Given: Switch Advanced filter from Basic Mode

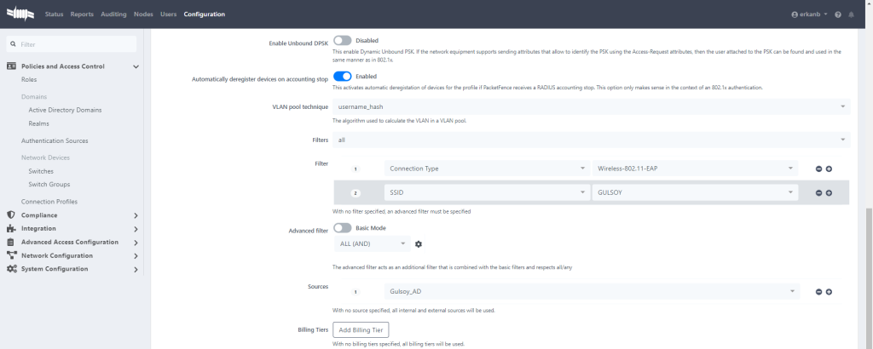Looking at the screenshot, I should tap(342, 228).
